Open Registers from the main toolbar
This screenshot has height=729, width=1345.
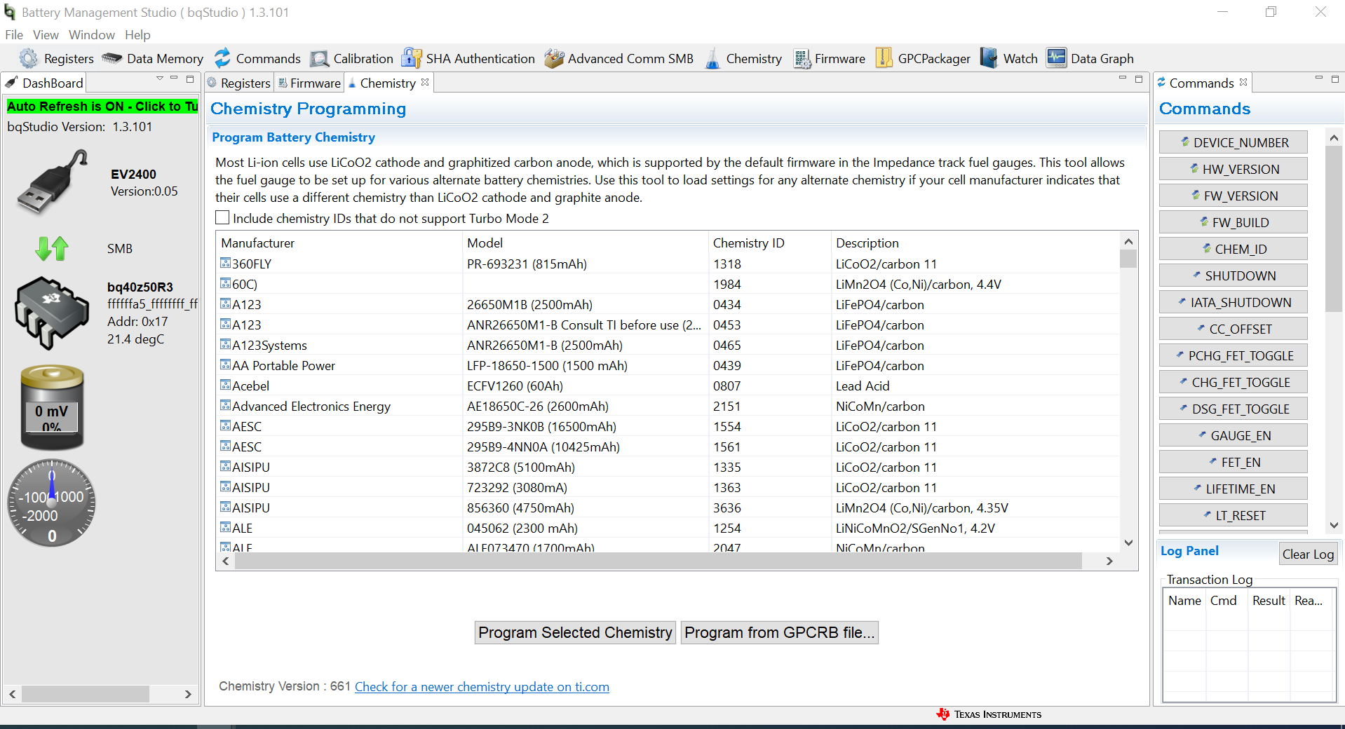[57, 59]
